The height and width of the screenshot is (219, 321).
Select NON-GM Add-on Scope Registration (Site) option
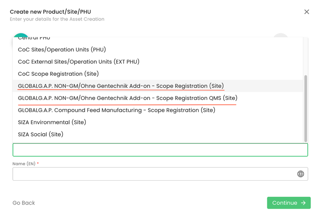pos(121,86)
